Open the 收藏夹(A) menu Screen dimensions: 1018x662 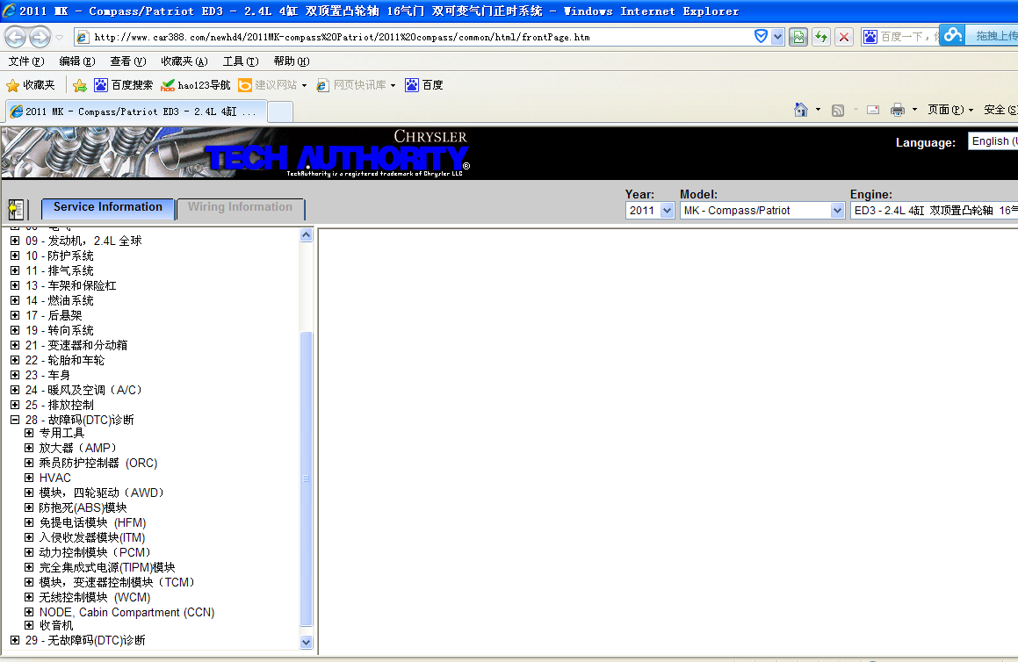point(184,61)
